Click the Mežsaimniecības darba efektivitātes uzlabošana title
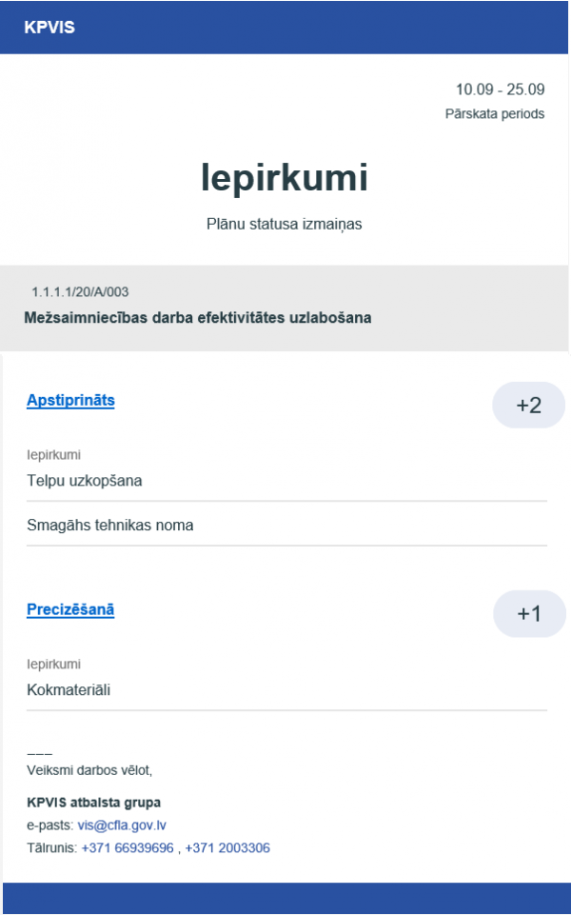This screenshot has height=915, width=571. click(x=197, y=318)
